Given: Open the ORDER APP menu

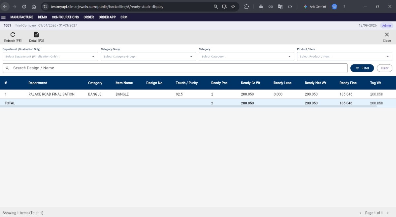Looking at the screenshot, I should coord(107,17).
